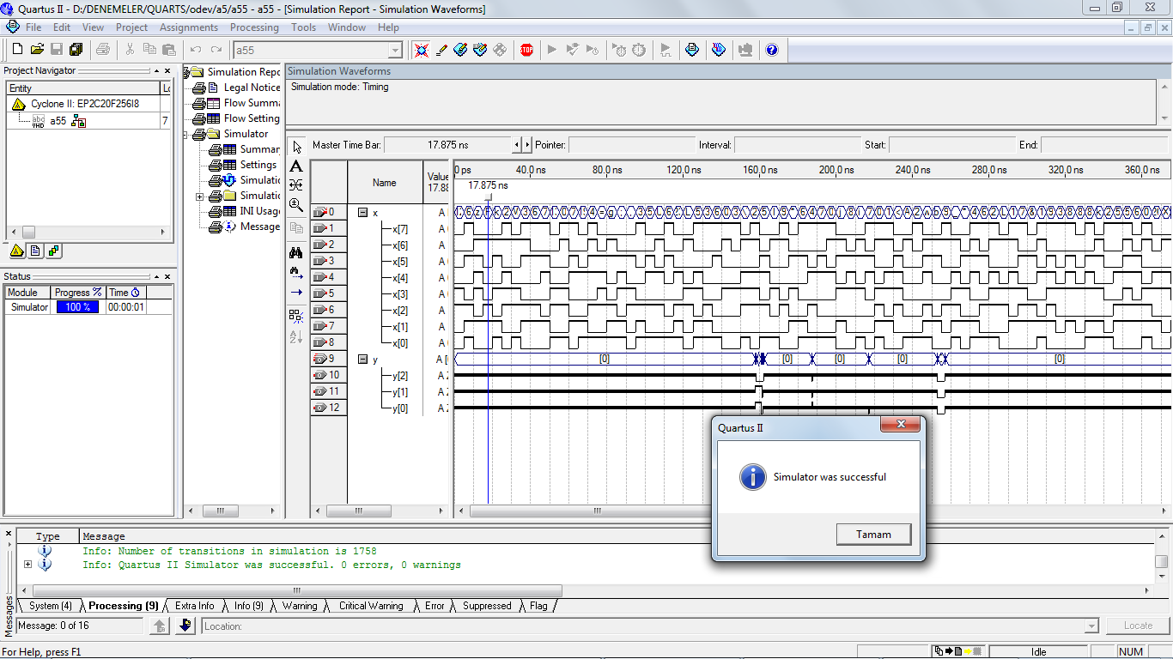The height and width of the screenshot is (659, 1173).
Task: Click the waveform horizontal scrollbar thumb
Action: click(x=598, y=511)
